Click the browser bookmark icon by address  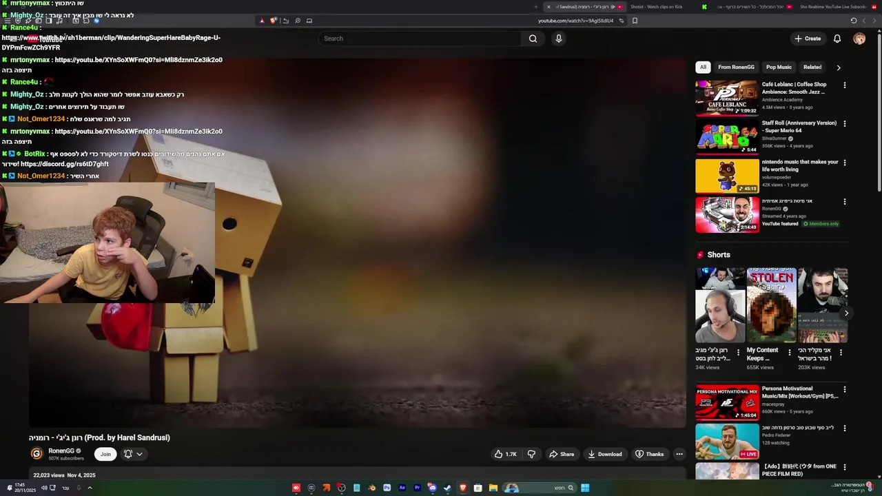[635, 21]
